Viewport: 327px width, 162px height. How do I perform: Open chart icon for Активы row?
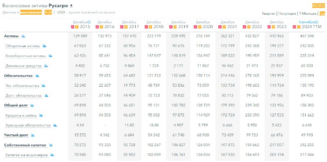point(23,36)
